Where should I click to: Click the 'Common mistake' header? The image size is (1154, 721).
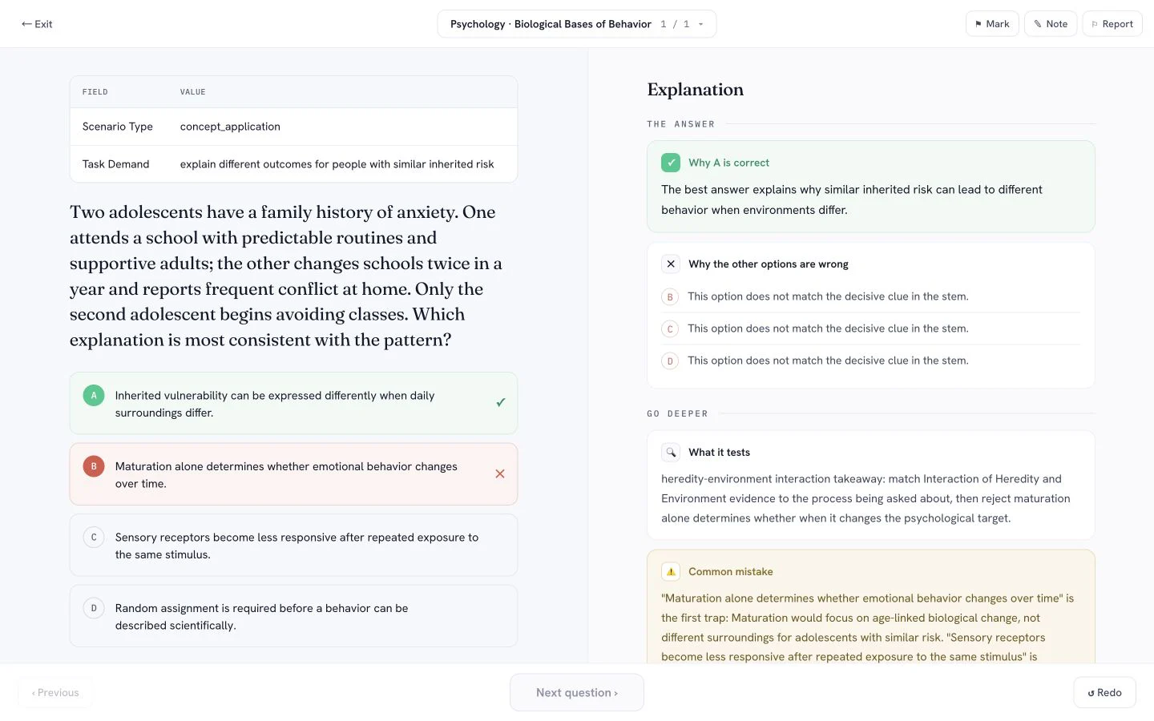(x=731, y=572)
